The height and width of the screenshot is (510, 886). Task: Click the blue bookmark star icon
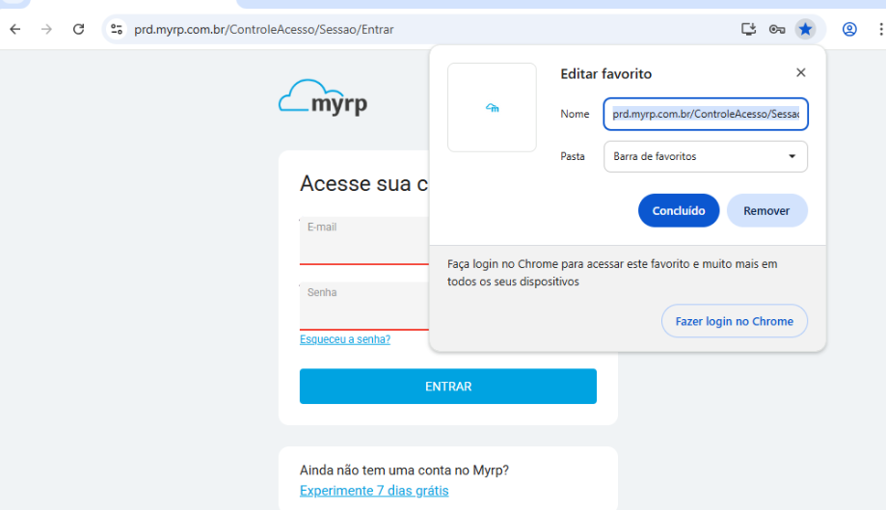coord(805,29)
